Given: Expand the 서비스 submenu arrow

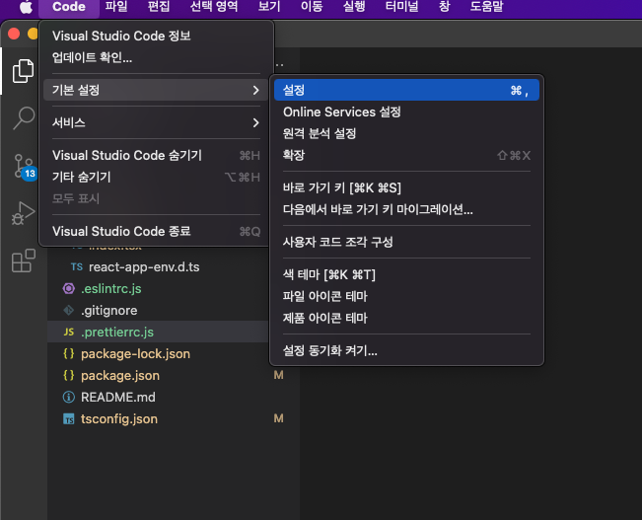Looking at the screenshot, I should [255, 122].
